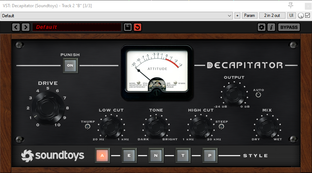
Task: Click the Soundtoys logo
Action: click(x=52, y=155)
